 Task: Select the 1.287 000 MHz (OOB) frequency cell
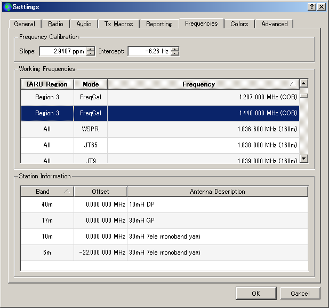pos(203,97)
